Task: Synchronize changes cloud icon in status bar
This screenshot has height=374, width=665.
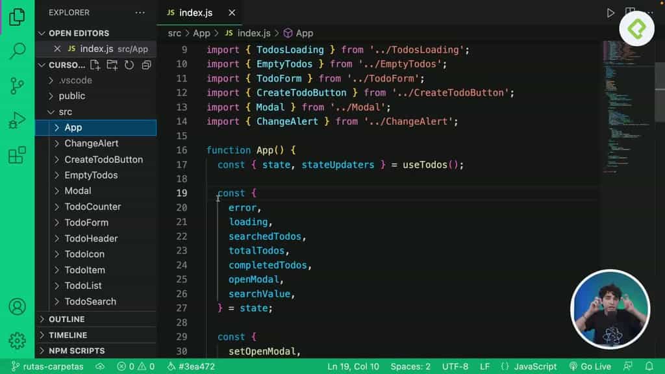Action: [x=100, y=366]
